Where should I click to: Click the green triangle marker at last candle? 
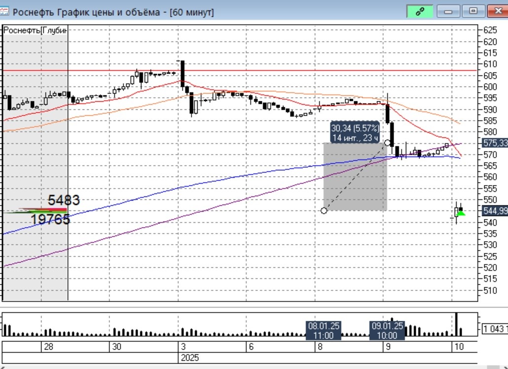461,213
